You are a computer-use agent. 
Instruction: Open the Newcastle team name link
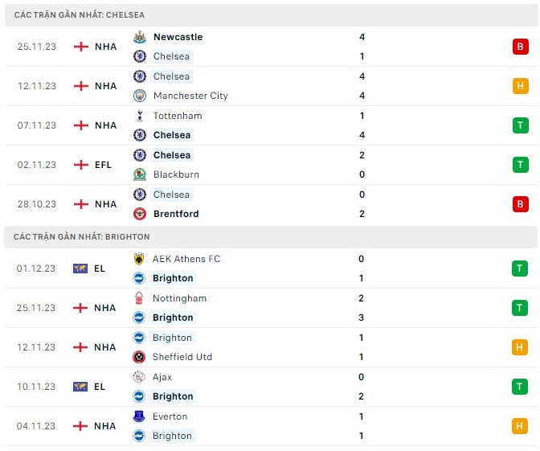point(178,37)
